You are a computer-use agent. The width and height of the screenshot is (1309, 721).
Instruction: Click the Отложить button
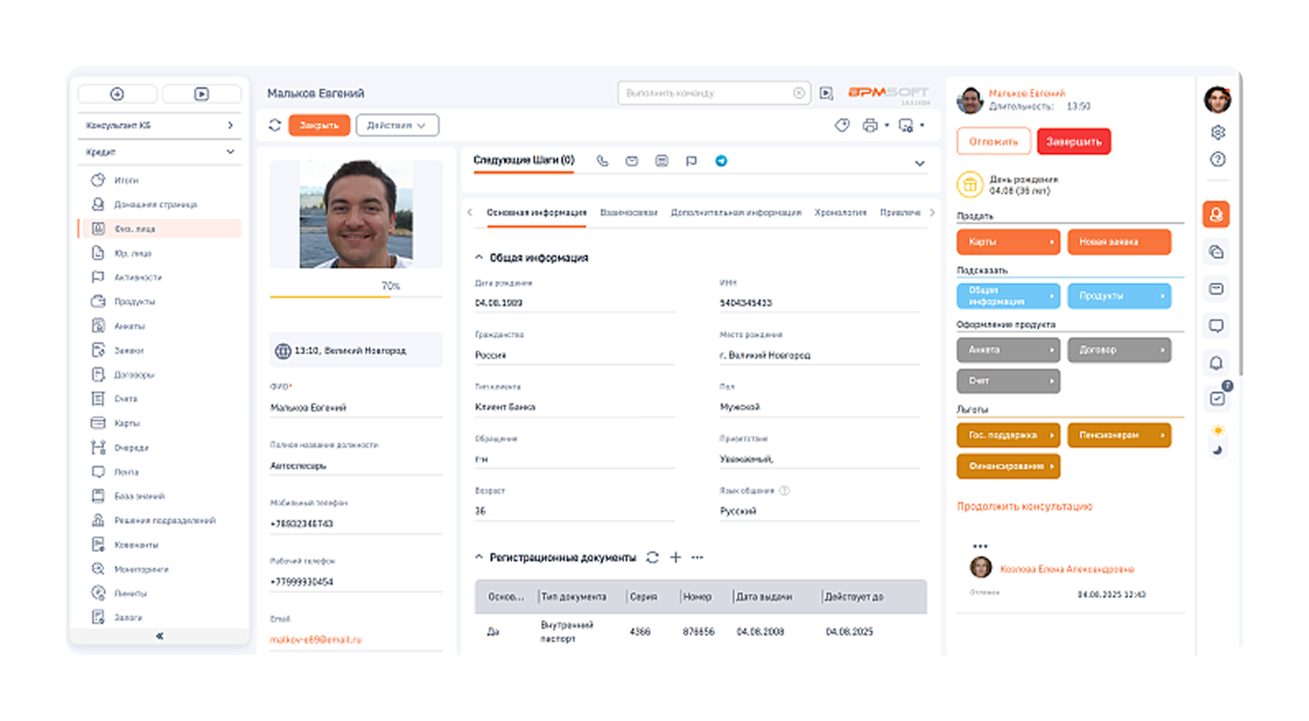click(994, 142)
